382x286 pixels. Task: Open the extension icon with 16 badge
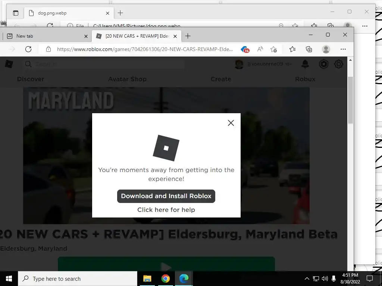tap(245, 50)
